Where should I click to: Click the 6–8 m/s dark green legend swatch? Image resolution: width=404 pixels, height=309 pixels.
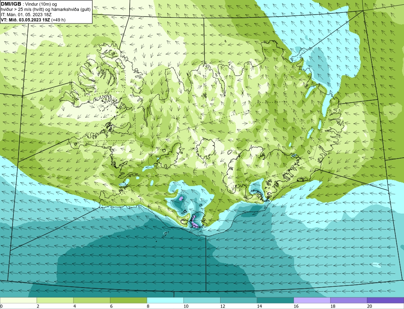(x=128, y=300)
